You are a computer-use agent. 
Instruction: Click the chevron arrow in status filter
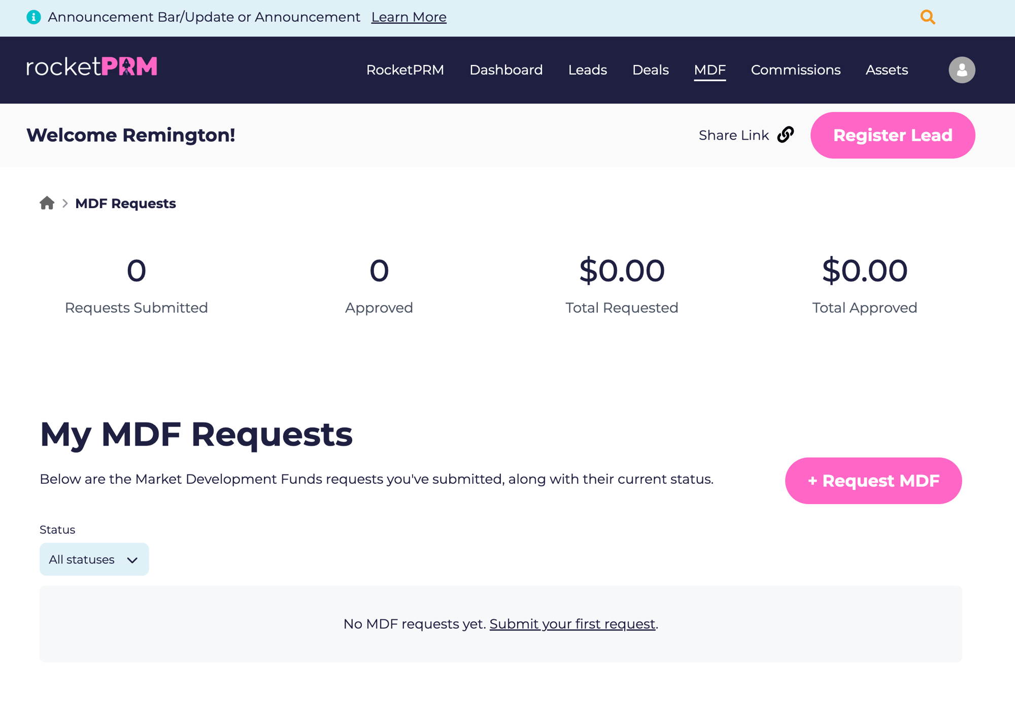pos(132,560)
